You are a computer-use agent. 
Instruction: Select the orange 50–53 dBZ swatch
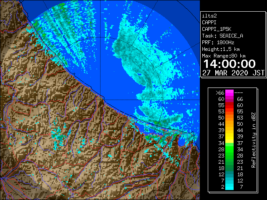(229, 118)
